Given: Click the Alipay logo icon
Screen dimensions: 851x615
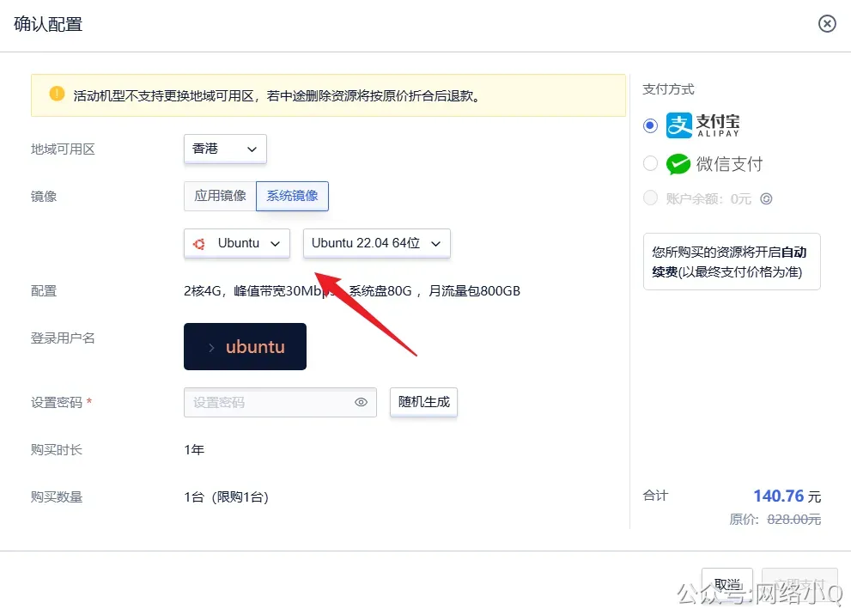Looking at the screenshot, I should click(x=679, y=125).
